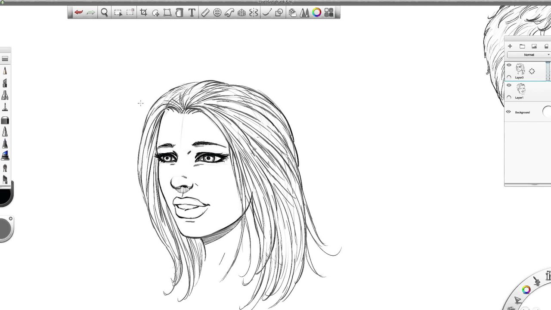Image resolution: width=551 pixels, height=310 pixels.
Task: Click the black brush color puck
Action: pyautogui.click(x=6, y=196)
